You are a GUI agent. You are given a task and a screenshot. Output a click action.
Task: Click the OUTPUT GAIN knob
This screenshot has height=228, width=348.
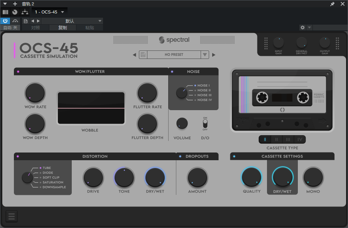click(325, 42)
